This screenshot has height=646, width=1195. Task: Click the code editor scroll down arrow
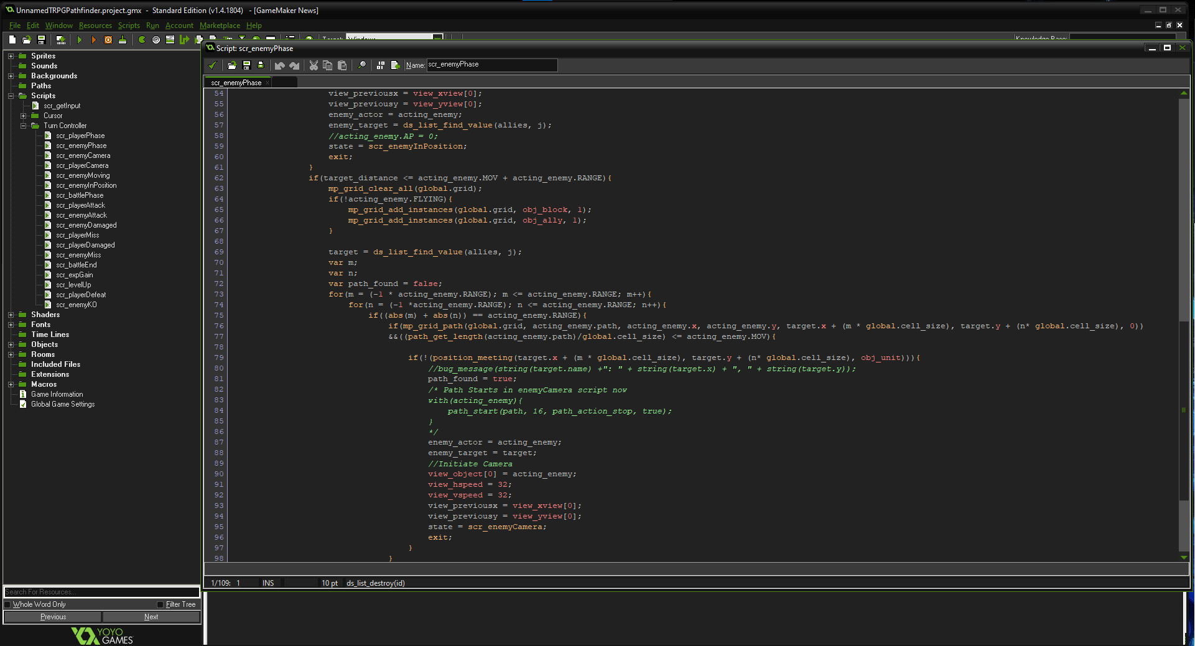click(x=1184, y=557)
